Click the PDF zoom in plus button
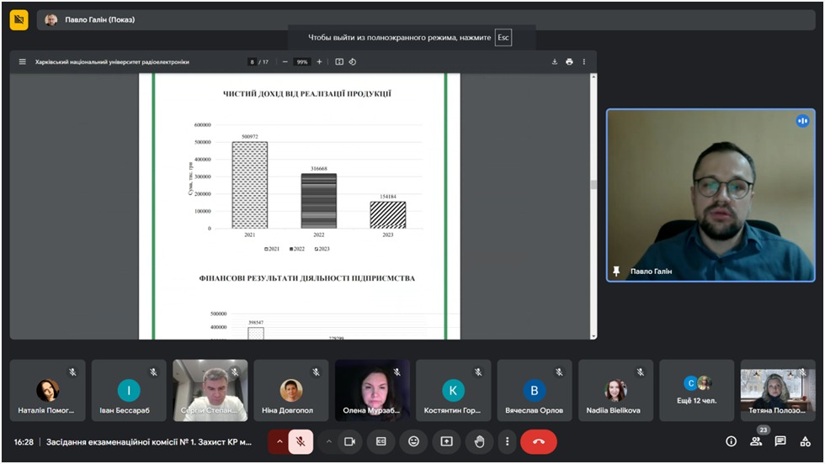 [319, 61]
